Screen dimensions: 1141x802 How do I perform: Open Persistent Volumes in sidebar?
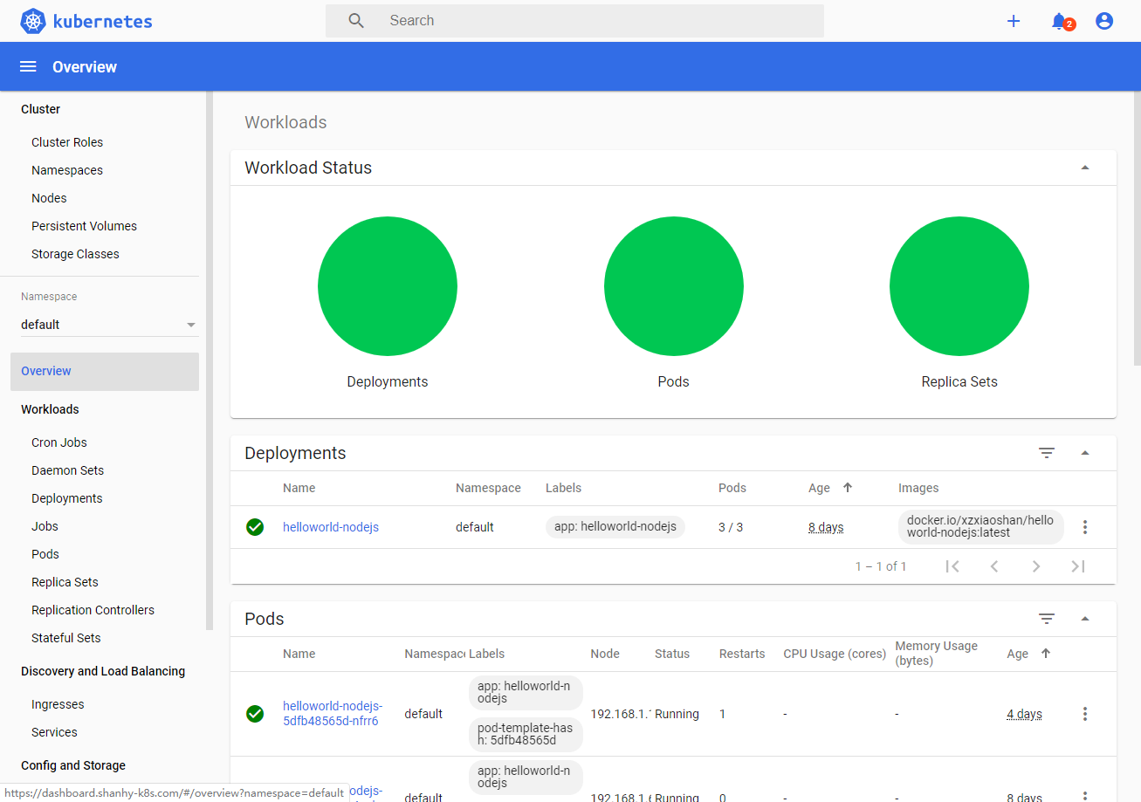[x=84, y=226]
